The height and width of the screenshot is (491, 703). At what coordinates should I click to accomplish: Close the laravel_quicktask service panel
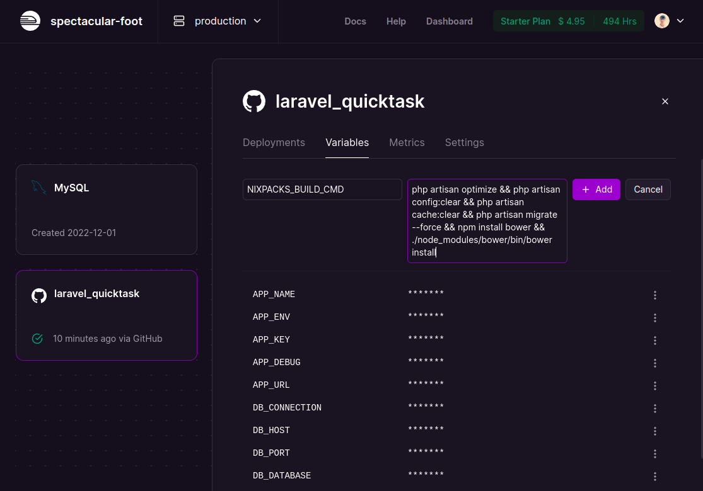pyautogui.click(x=665, y=101)
